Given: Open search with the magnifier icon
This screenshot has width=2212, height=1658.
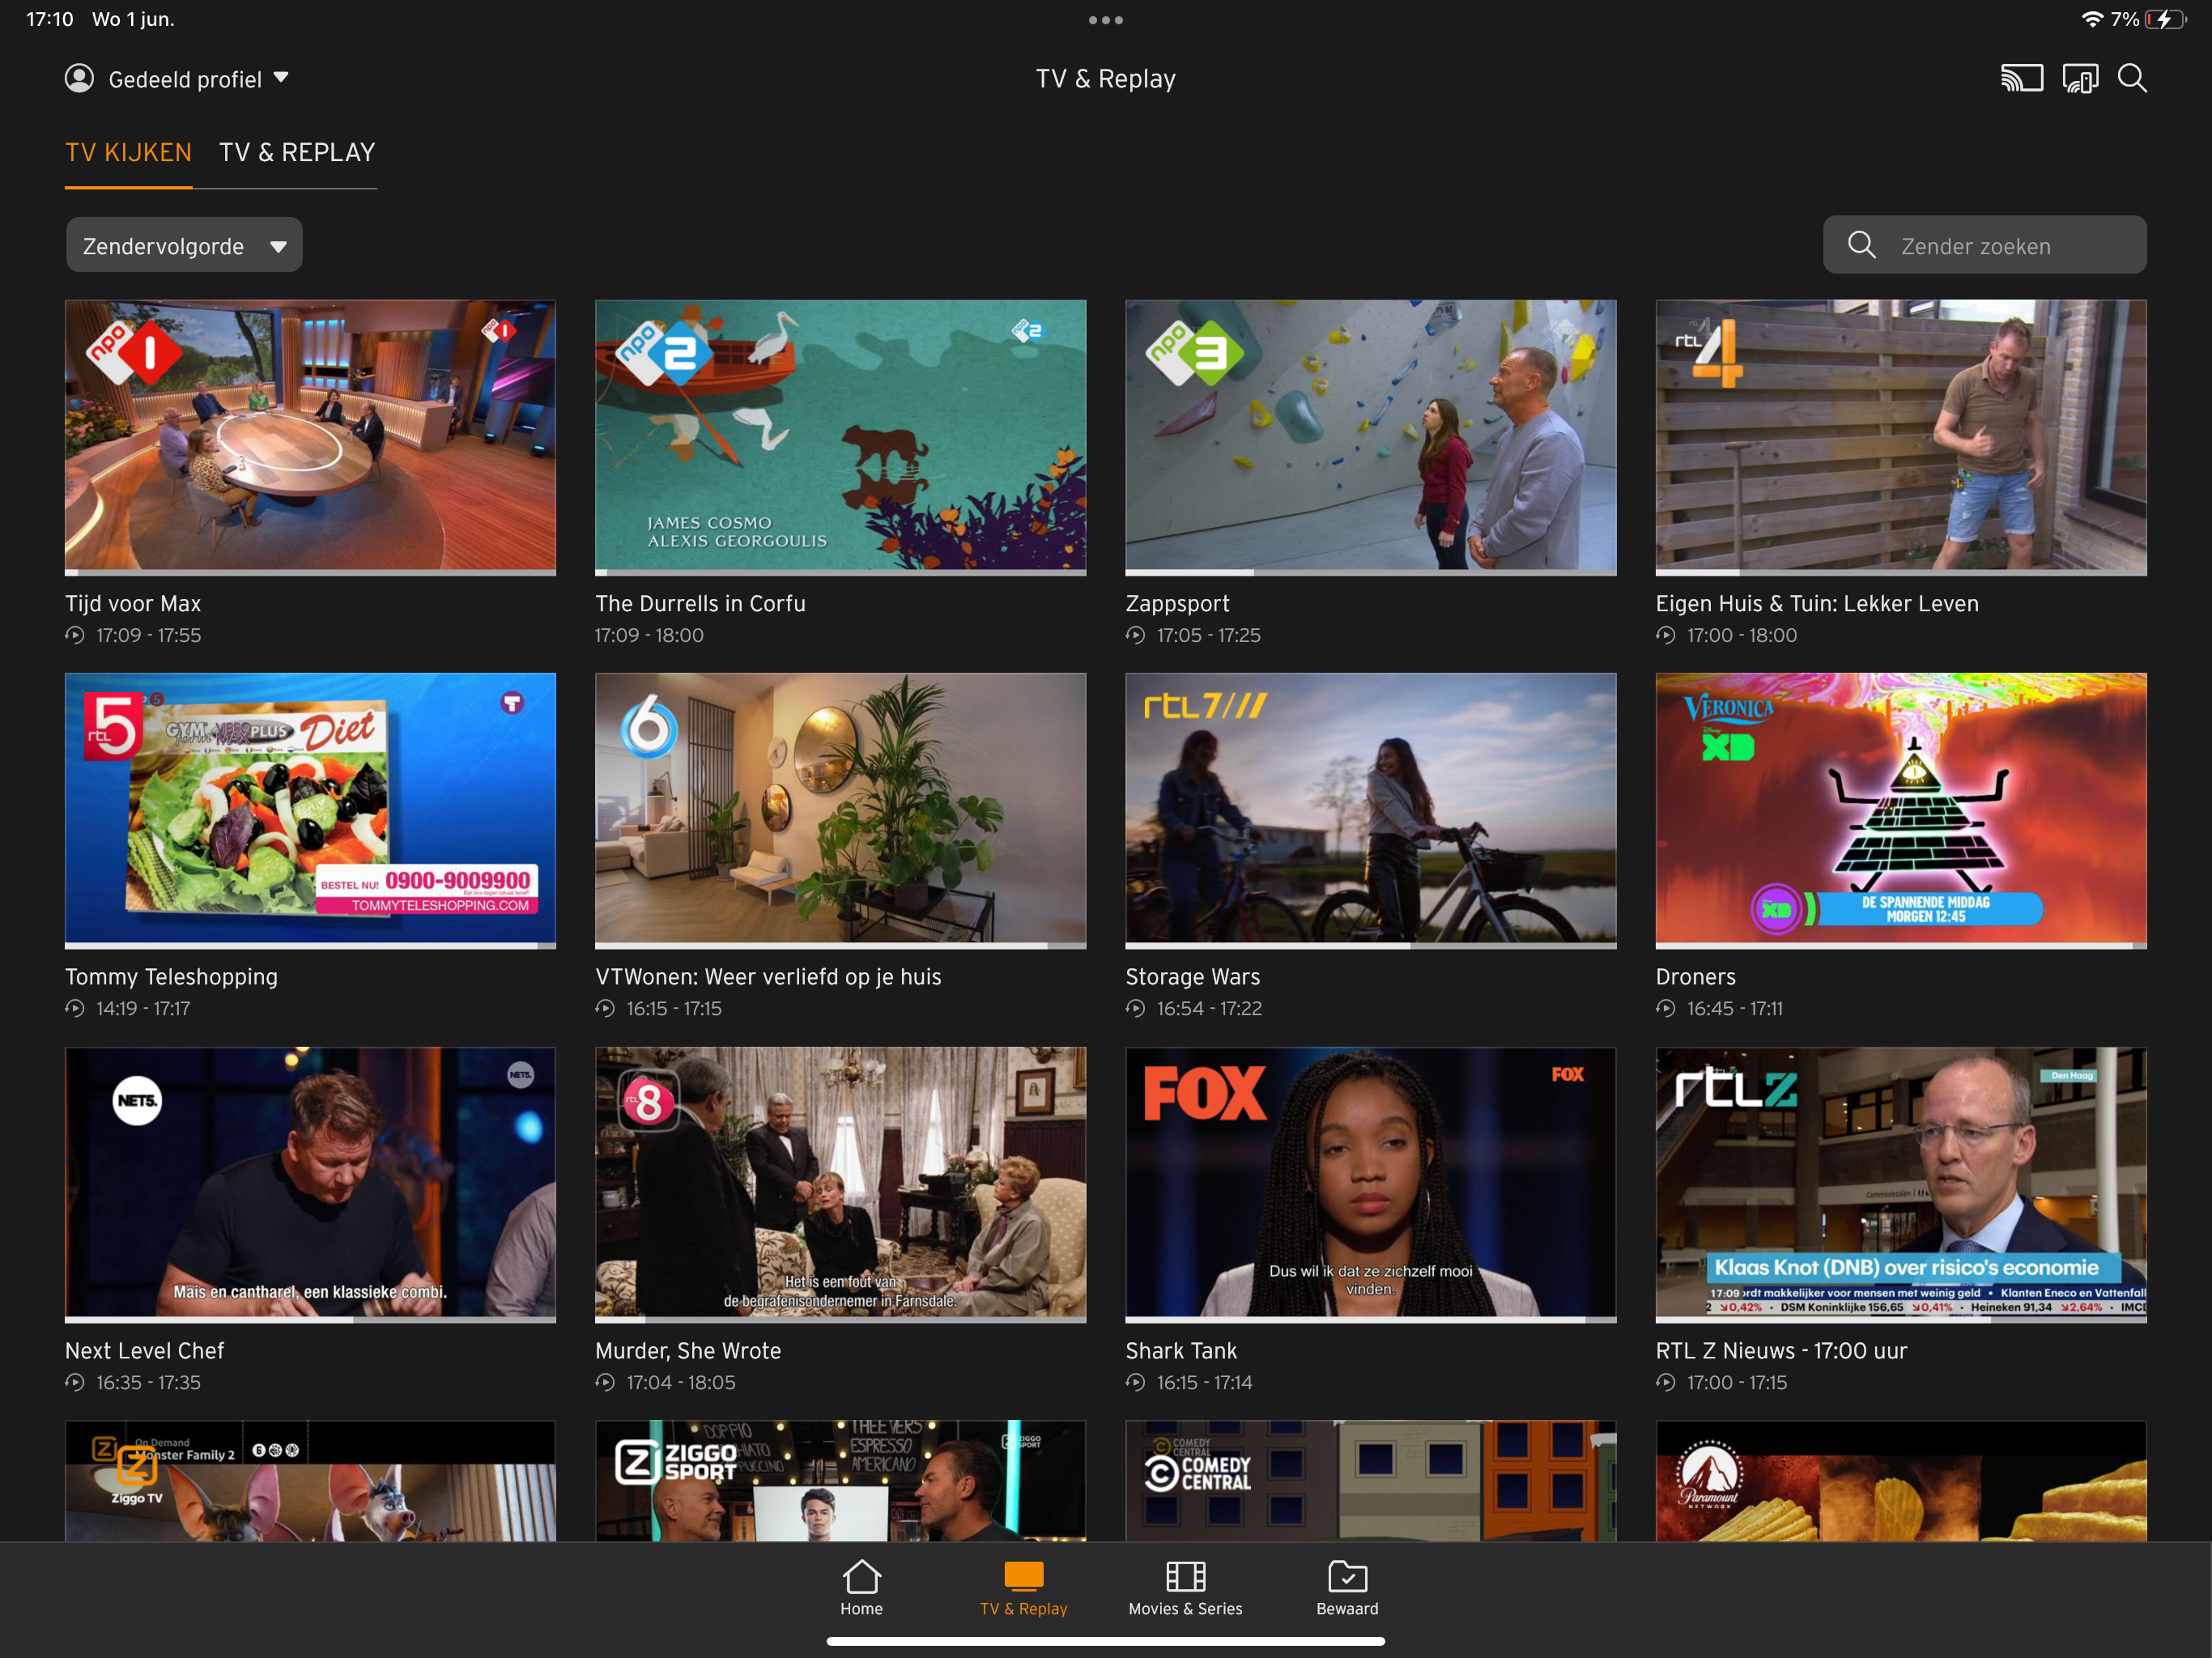Looking at the screenshot, I should click(2132, 78).
